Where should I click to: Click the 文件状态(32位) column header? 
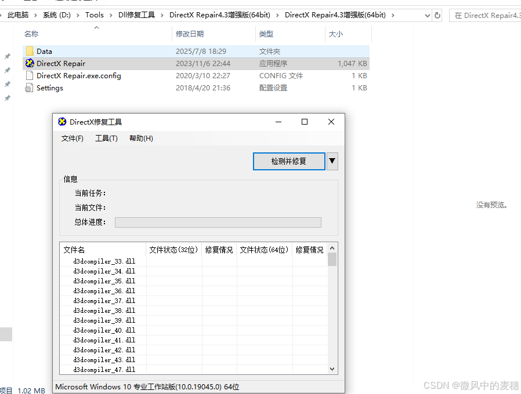[174, 250]
